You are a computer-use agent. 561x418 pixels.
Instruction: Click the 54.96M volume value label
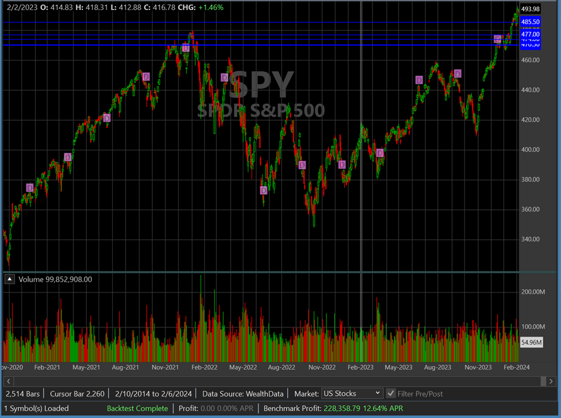[531, 342]
